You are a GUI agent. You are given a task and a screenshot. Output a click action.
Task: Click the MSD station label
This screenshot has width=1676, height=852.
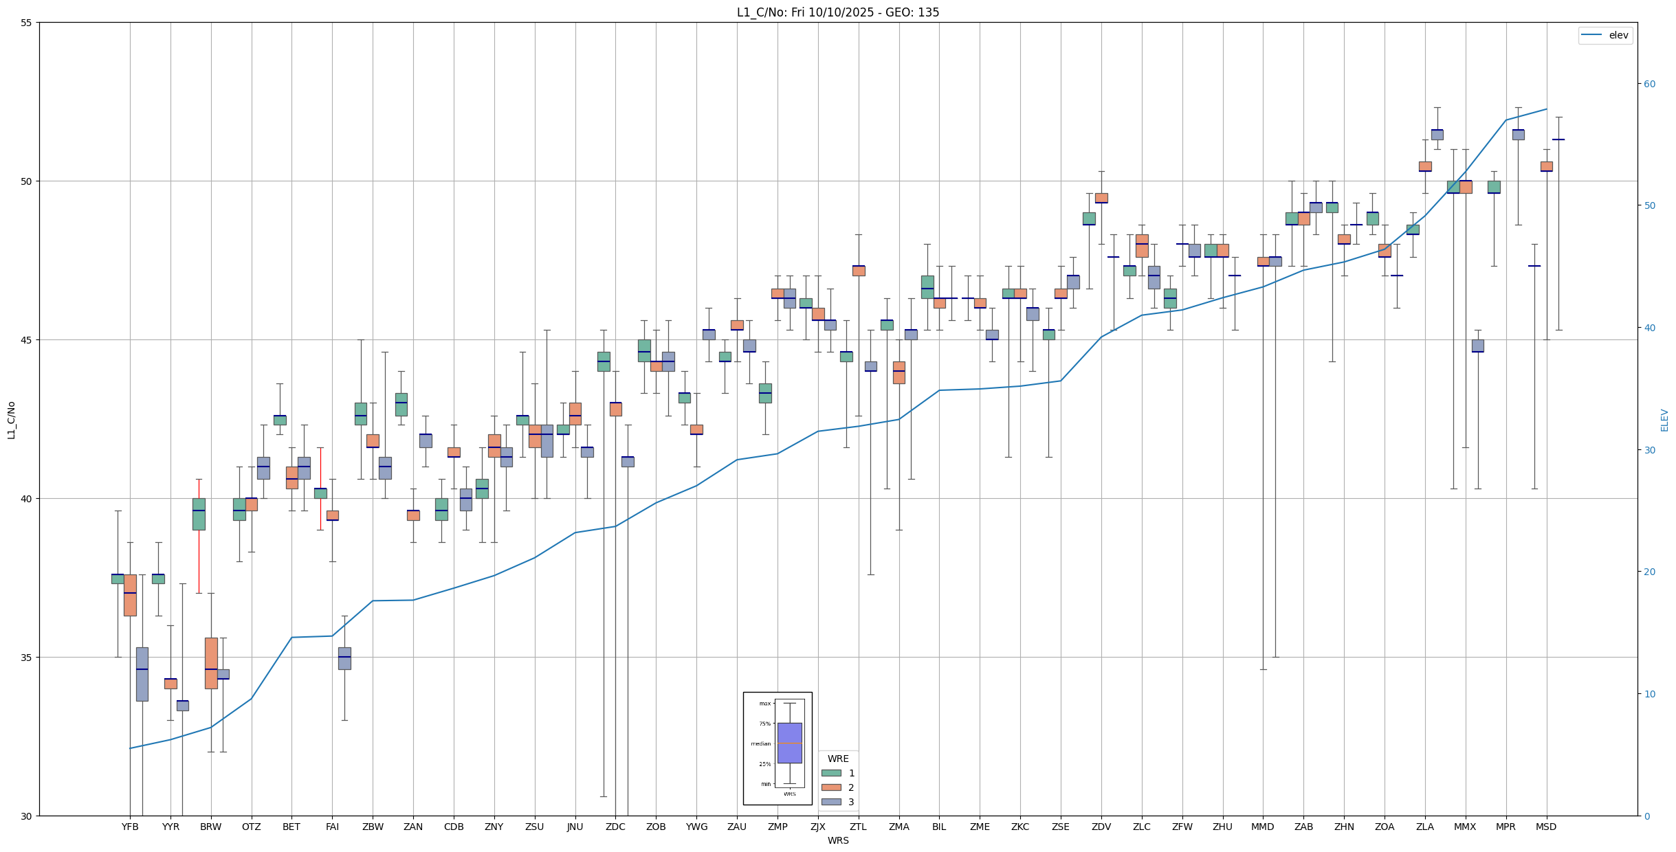[1546, 827]
